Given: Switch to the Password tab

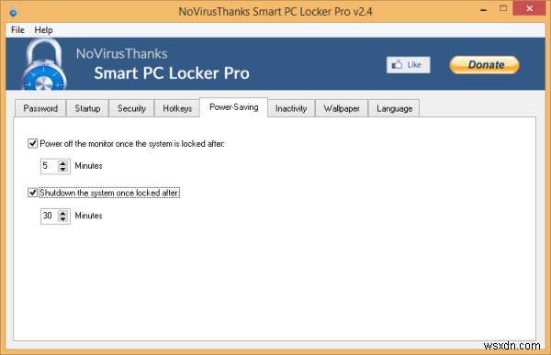Looking at the screenshot, I should (40, 108).
